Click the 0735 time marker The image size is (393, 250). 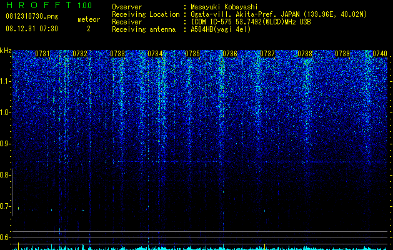pyautogui.click(x=192, y=54)
